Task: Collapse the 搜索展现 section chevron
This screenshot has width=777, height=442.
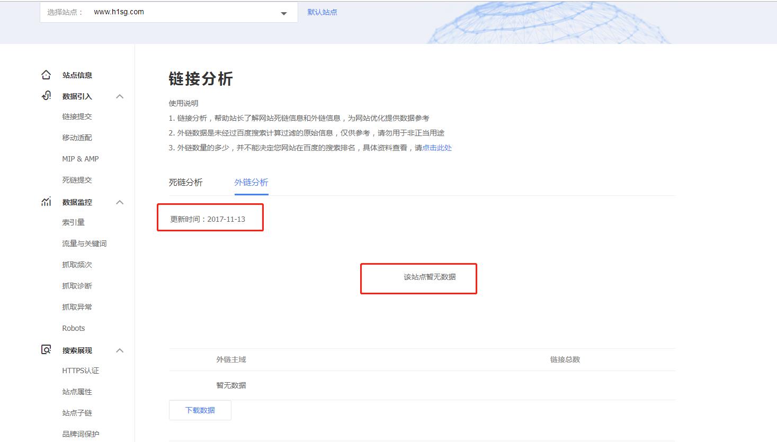Action: [x=120, y=350]
